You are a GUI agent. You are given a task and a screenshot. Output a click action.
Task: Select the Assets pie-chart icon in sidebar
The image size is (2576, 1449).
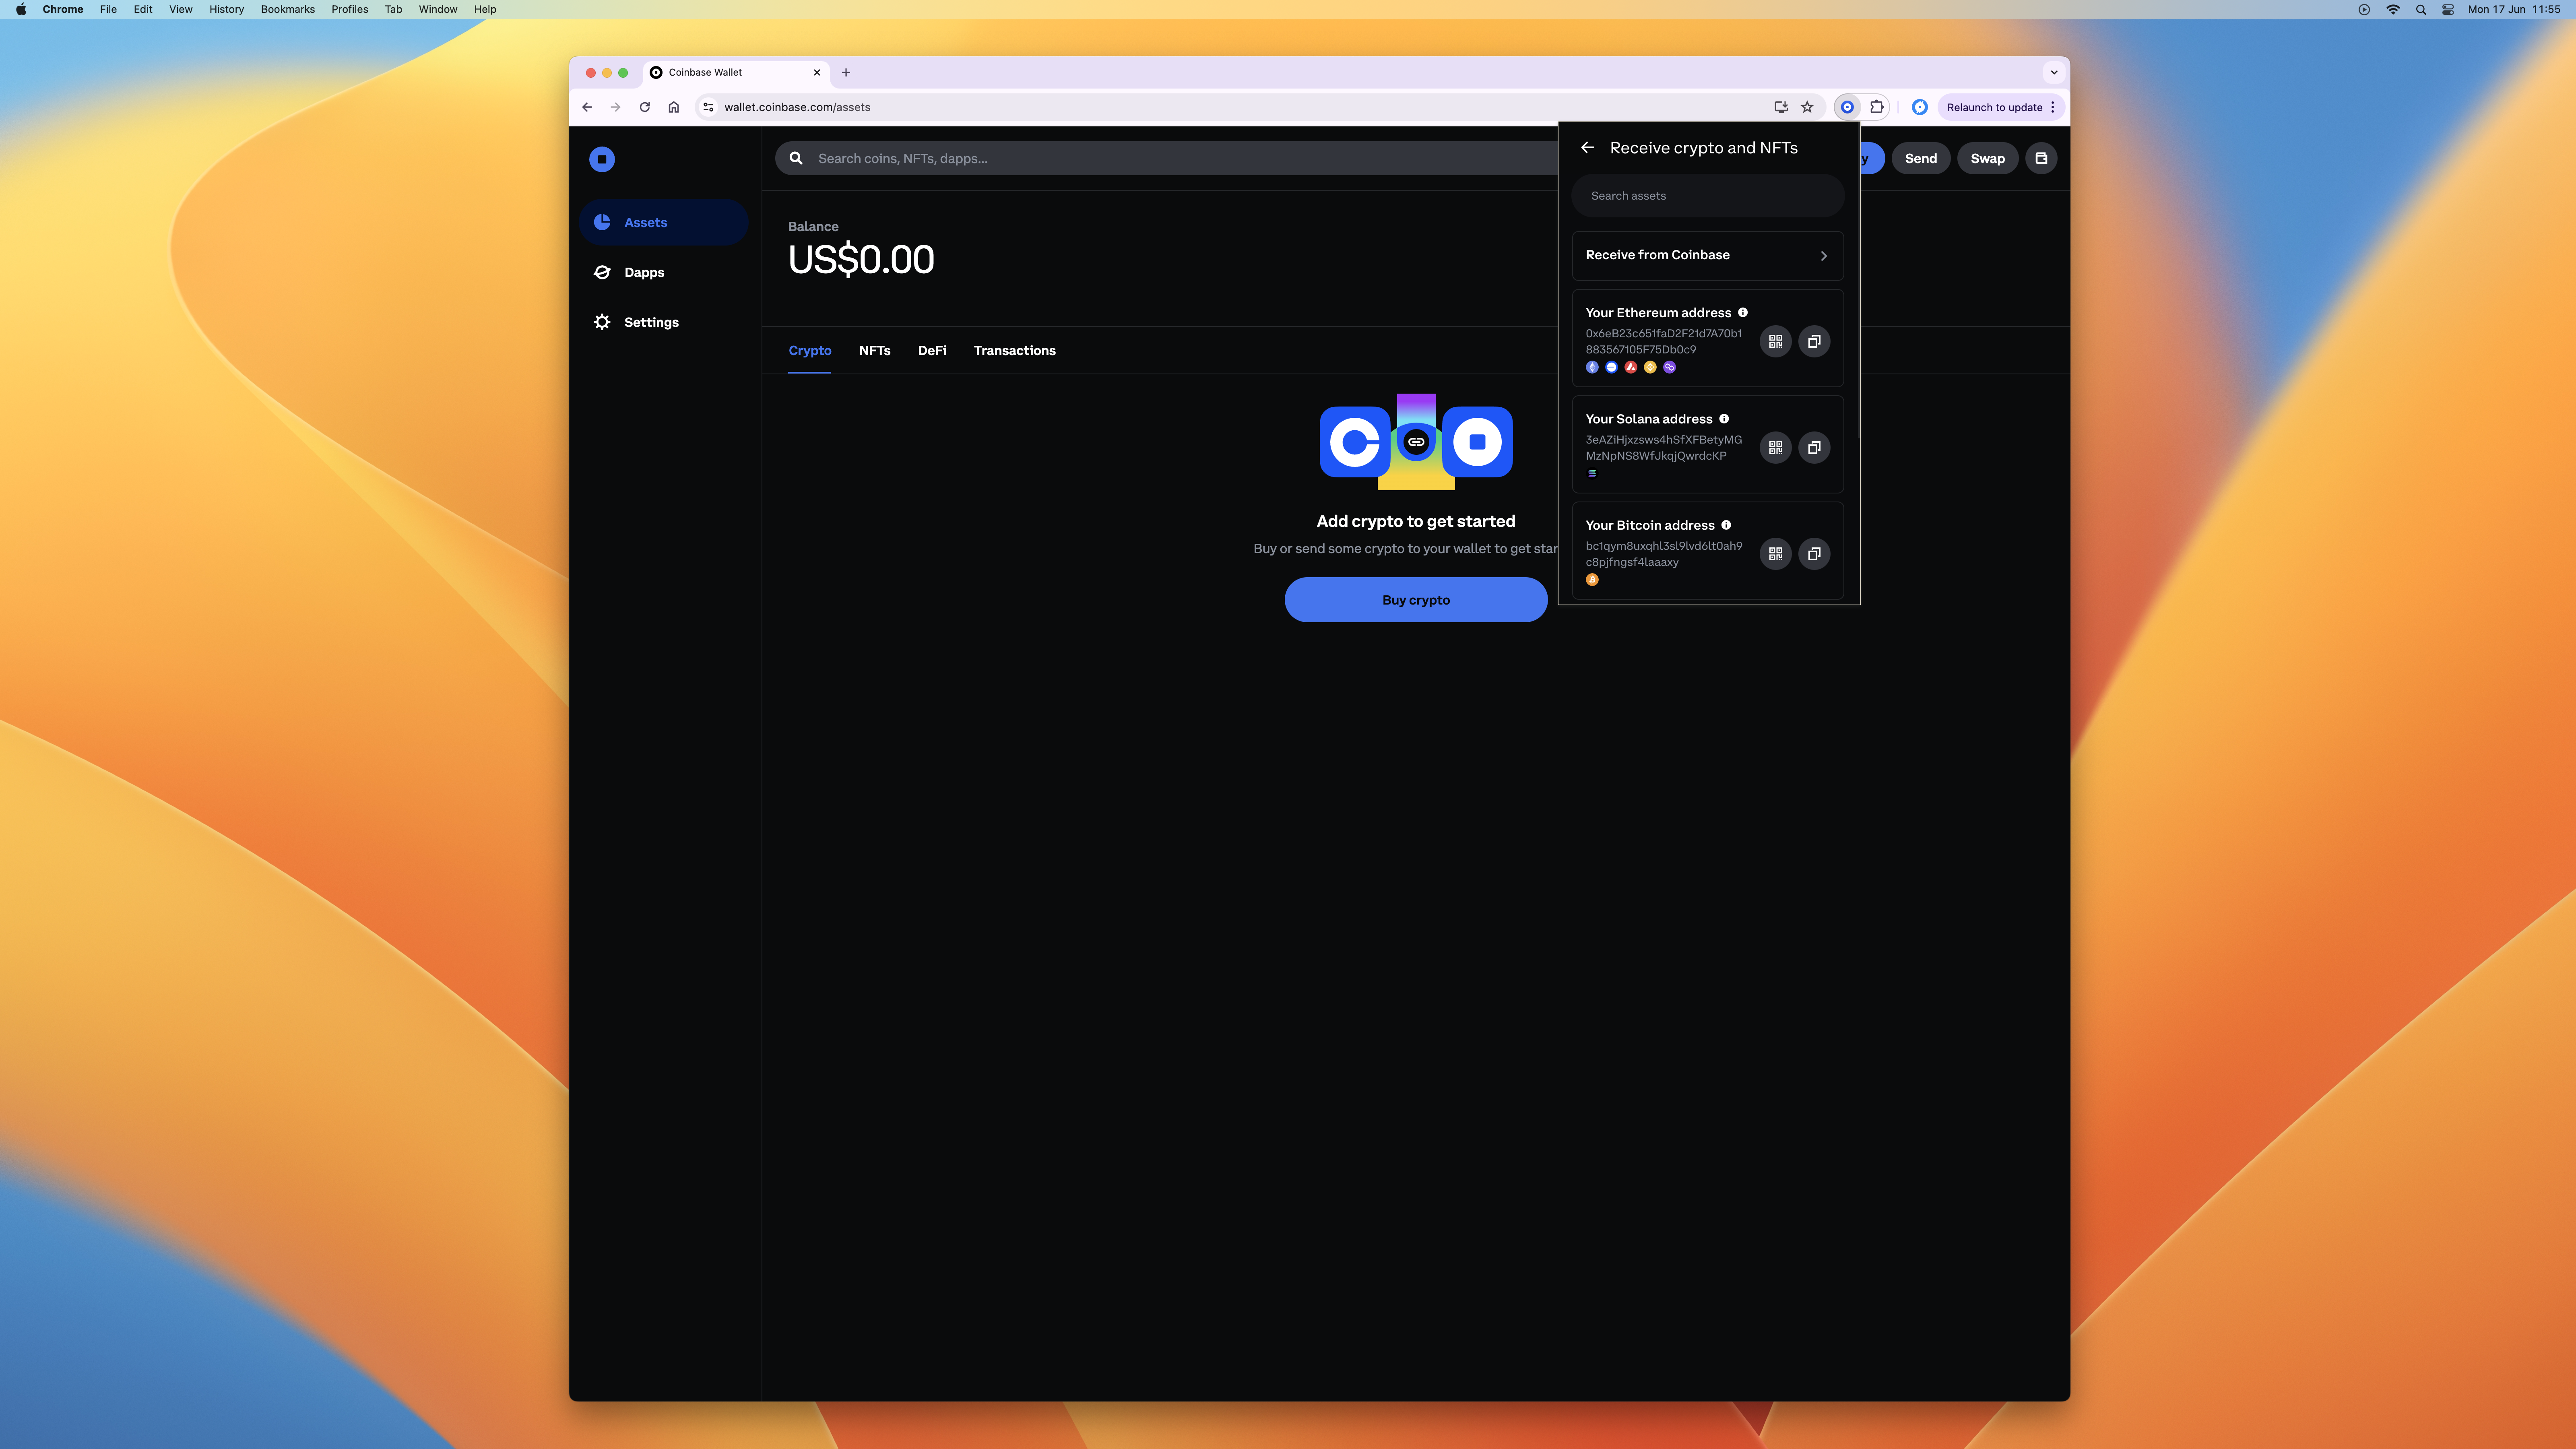tap(602, 222)
